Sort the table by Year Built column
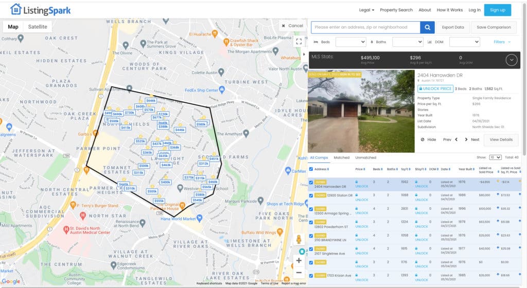Image resolution: width=527 pixels, height=288 pixels. point(466,169)
